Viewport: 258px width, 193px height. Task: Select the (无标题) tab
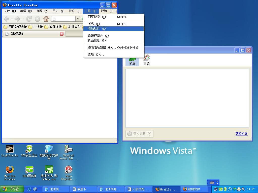click(34, 34)
